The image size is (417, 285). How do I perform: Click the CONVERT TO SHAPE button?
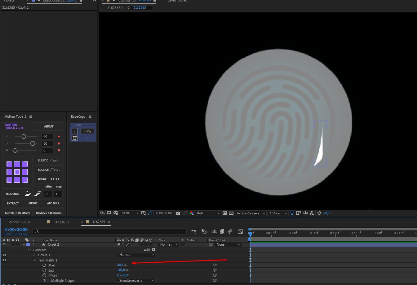pyautogui.click(x=18, y=213)
